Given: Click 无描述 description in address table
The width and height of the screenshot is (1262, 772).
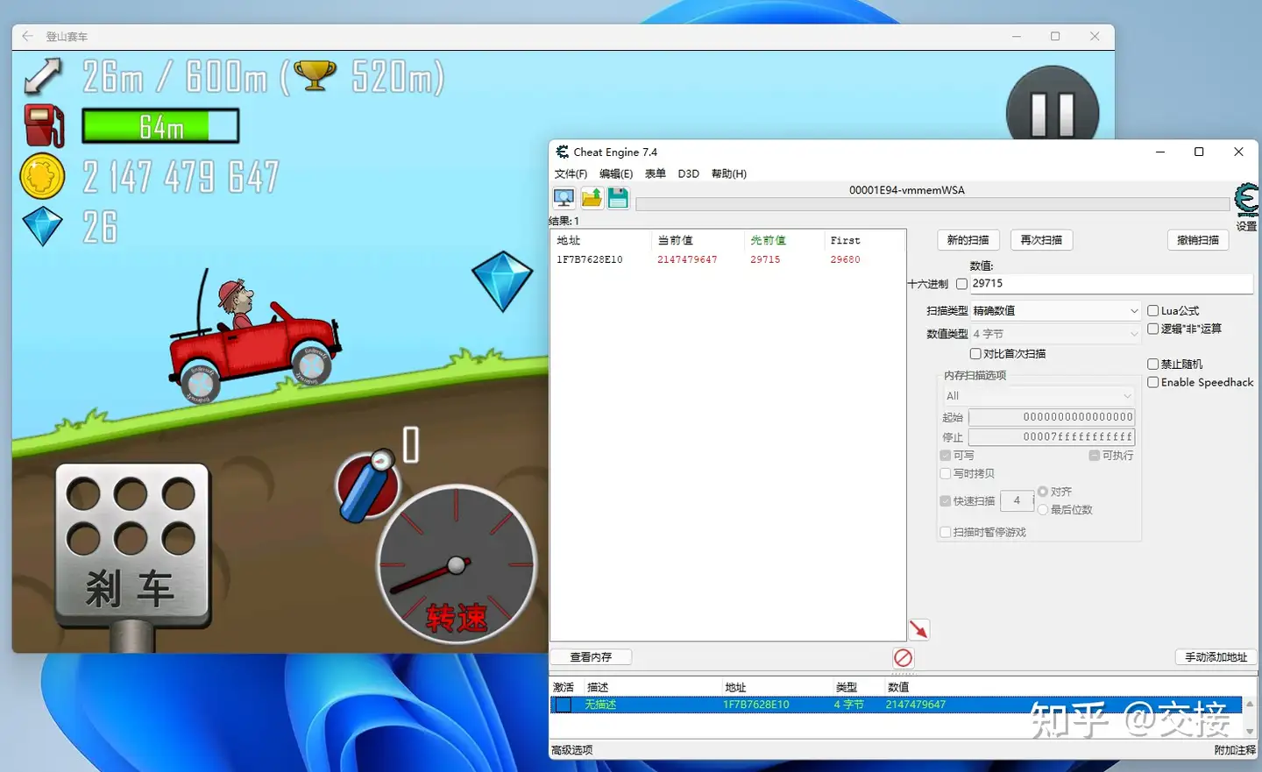Looking at the screenshot, I should 601,705.
